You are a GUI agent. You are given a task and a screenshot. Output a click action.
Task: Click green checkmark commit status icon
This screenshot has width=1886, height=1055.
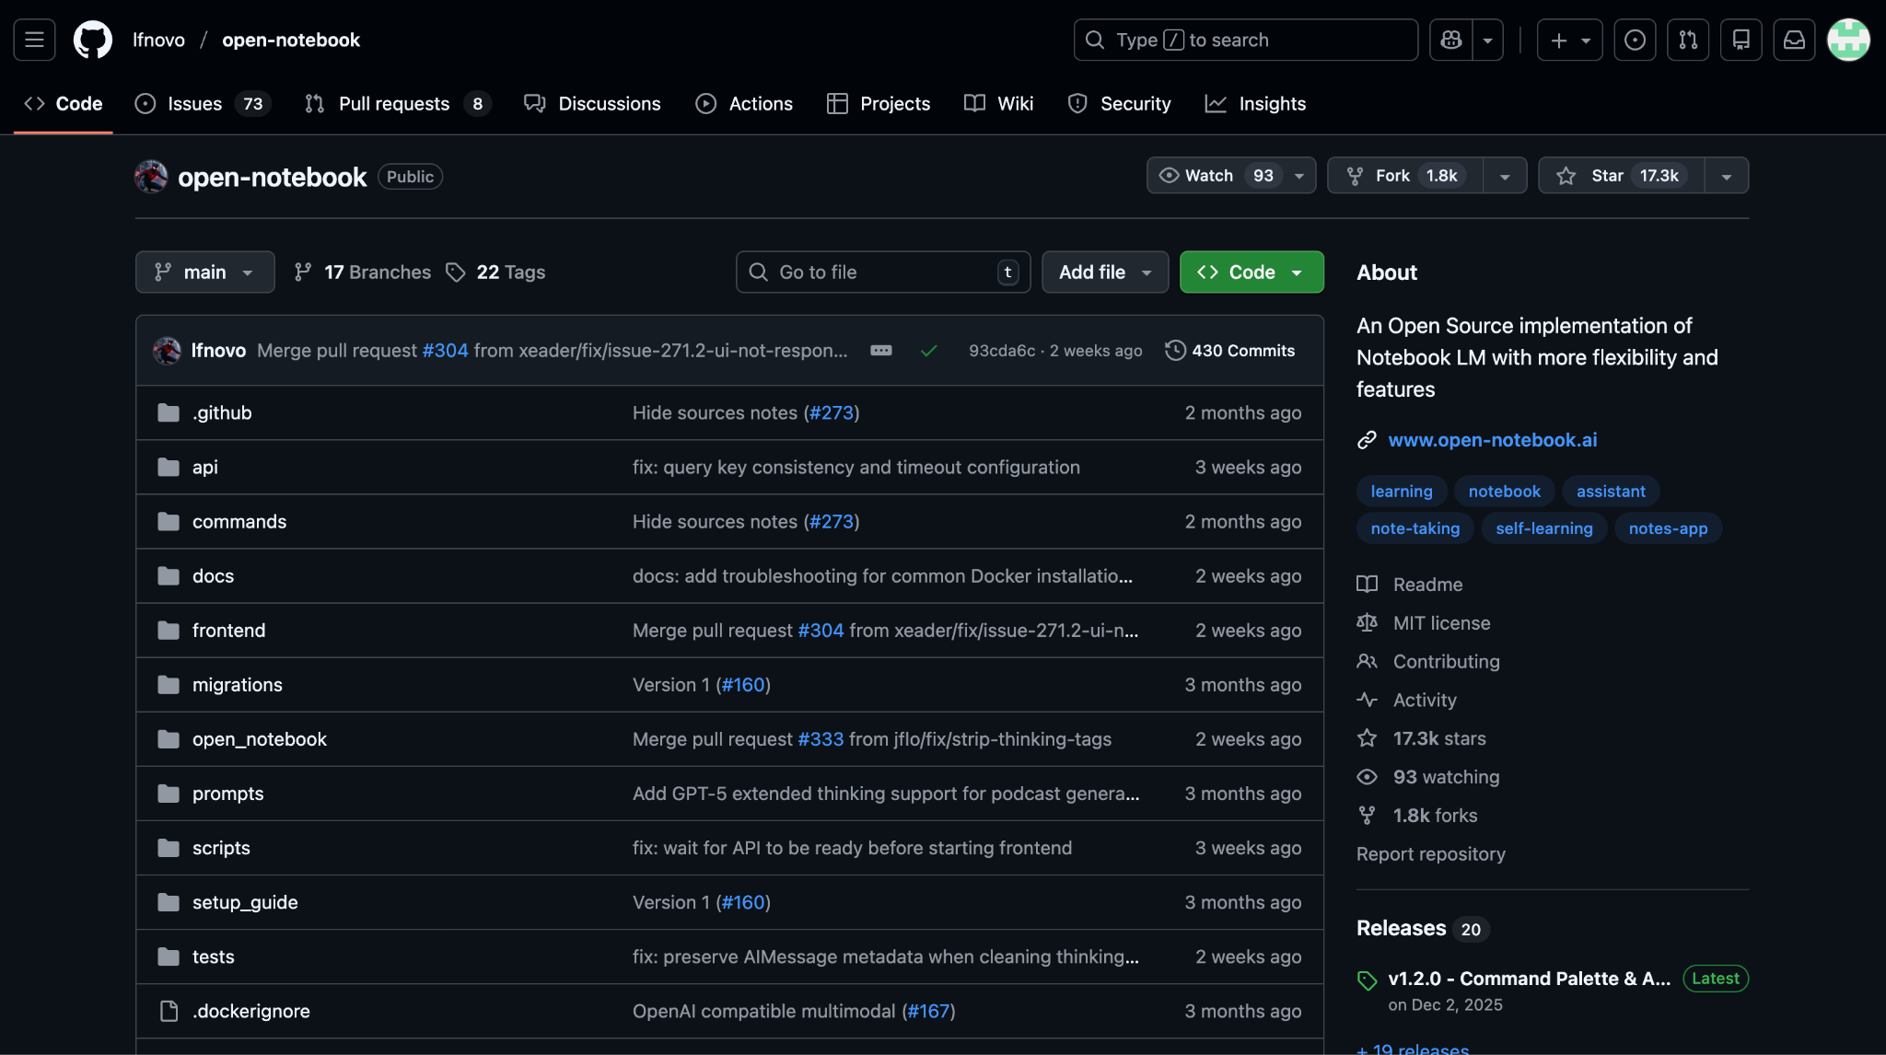tap(928, 351)
